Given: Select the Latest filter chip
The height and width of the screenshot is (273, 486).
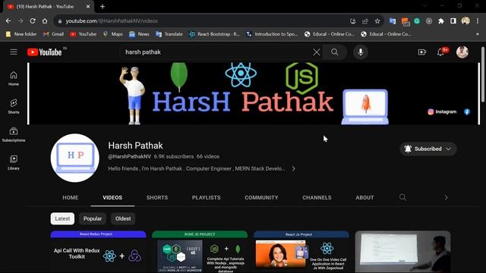Looking at the screenshot, I should pyautogui.click(x=62, y=218).
